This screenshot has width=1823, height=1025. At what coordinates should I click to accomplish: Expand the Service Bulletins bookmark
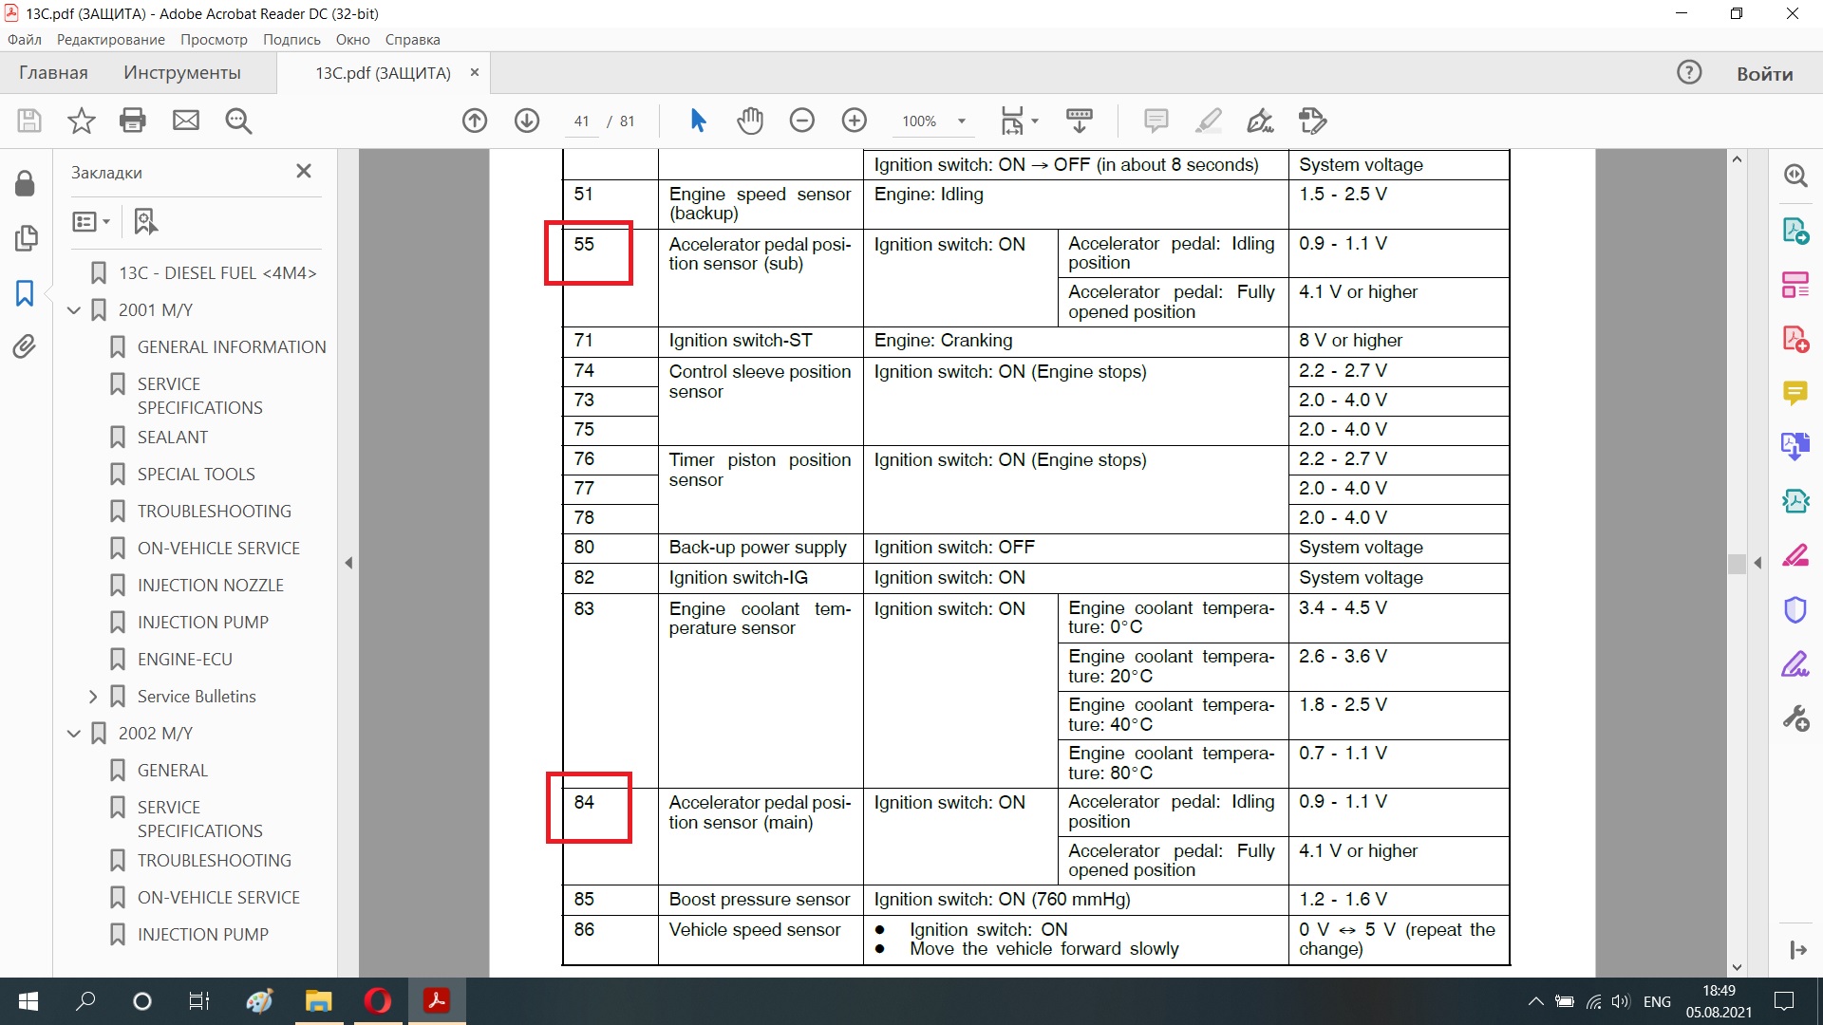(93, 697)
